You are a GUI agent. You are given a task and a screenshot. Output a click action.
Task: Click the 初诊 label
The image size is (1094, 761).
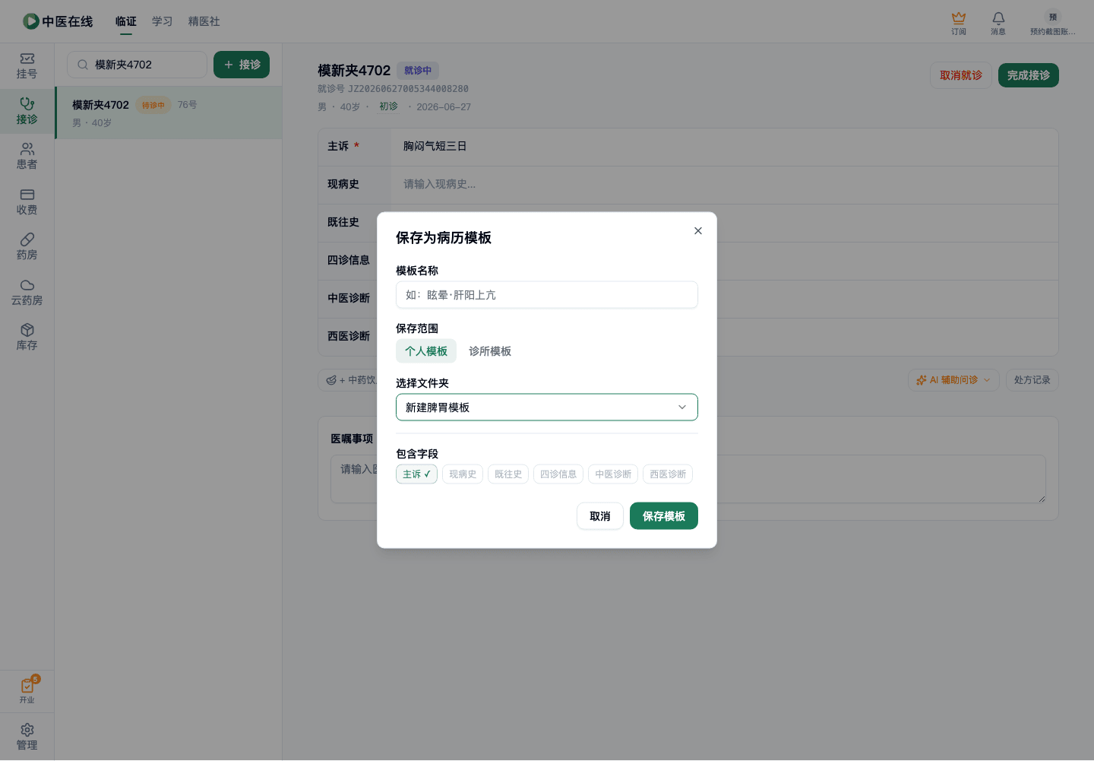coord(388,106)
